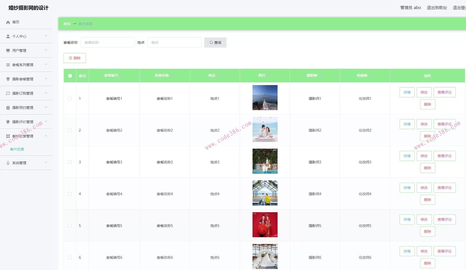The height and width of the screenshot is (270, 466).
Task: Open 摄影订购管理 submenu chevron
Action: tap(46, 93)
